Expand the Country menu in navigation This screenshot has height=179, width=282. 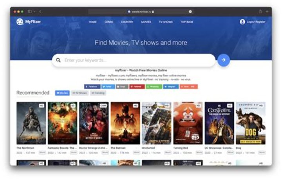tap(127, 22)
